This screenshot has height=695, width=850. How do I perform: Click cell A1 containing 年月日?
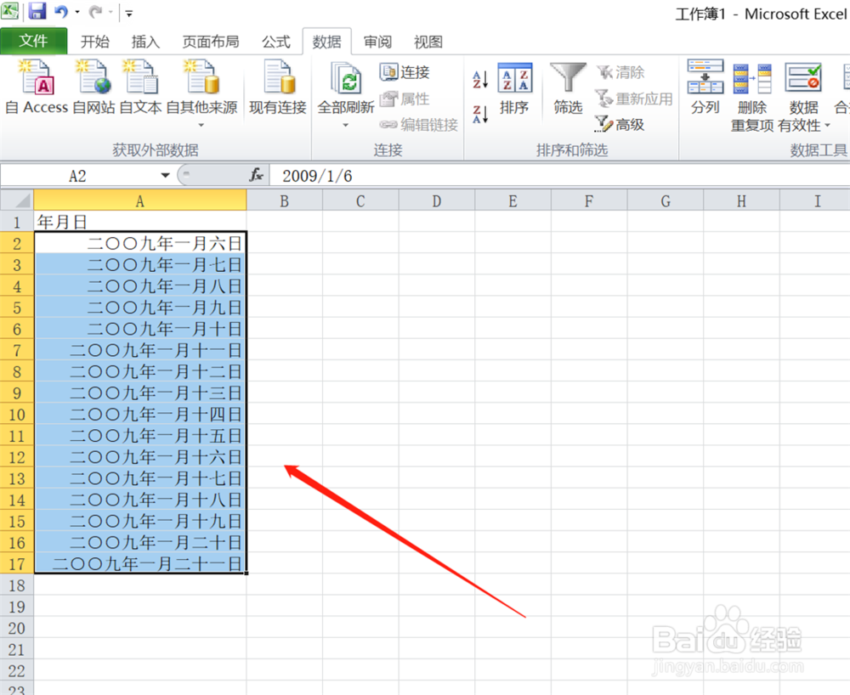[140, 222]
